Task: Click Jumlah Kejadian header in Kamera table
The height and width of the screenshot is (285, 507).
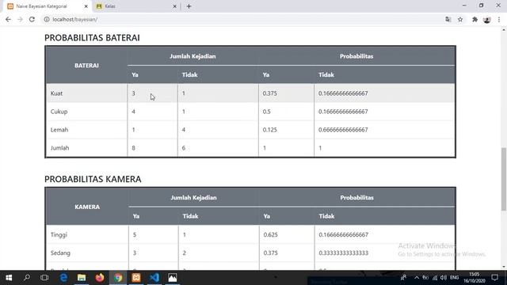Action: pyautogui.click(x=193, y=197)
